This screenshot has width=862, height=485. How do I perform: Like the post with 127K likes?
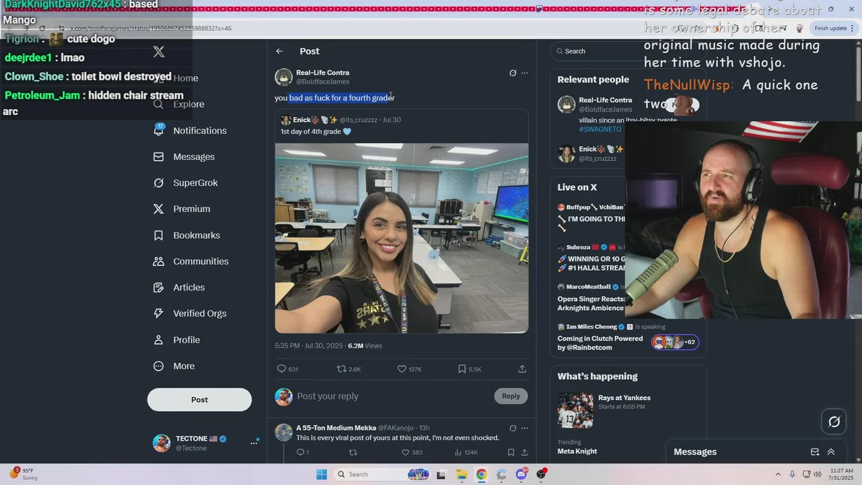[x=409, y=369]
